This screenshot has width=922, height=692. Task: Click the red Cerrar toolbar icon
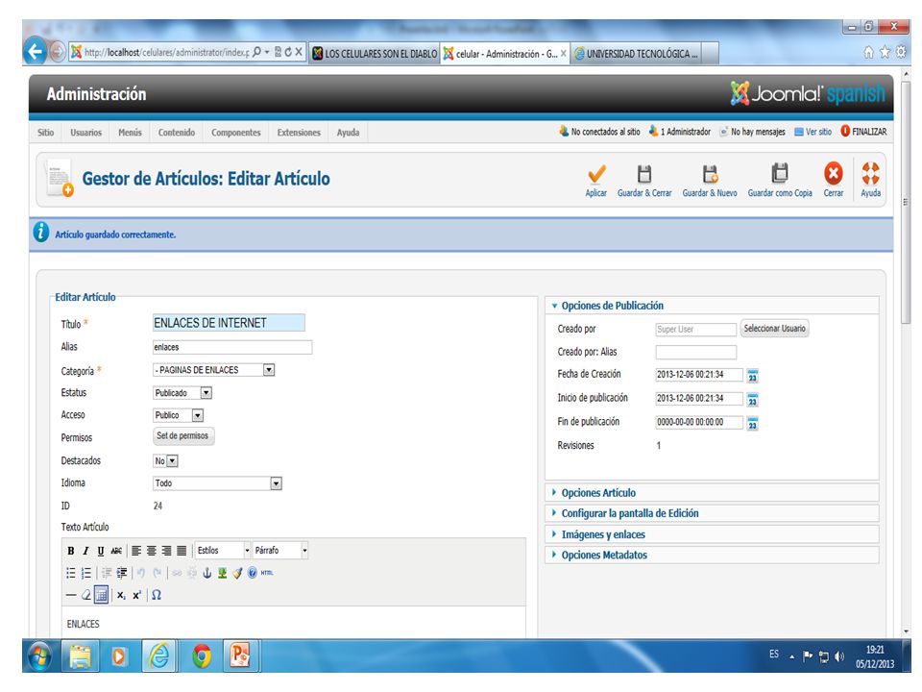[834, 174]
